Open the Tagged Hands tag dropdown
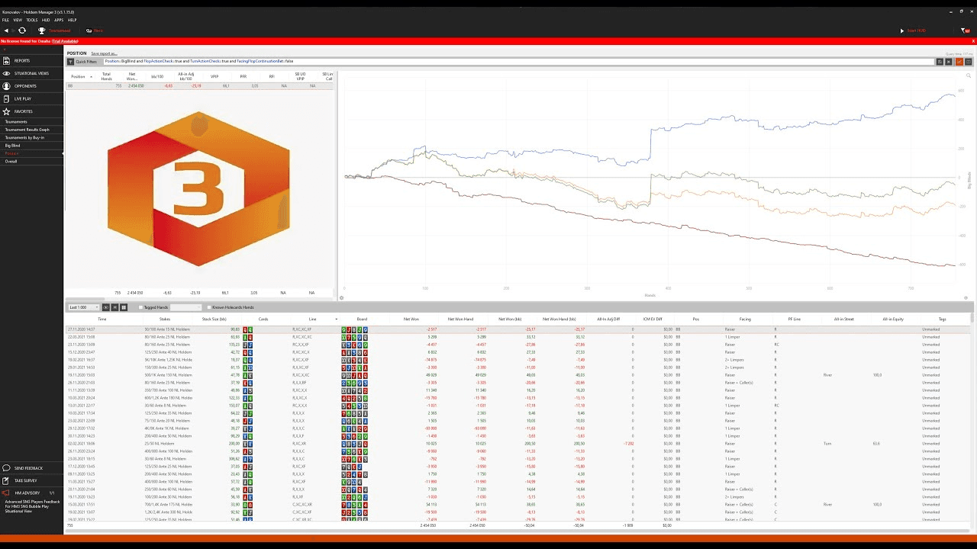Screen dimensions: 977x549 (185, 307)
